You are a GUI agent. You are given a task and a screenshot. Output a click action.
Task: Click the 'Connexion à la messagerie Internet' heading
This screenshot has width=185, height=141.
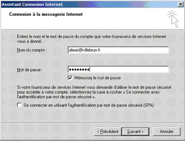coord(46,14)
